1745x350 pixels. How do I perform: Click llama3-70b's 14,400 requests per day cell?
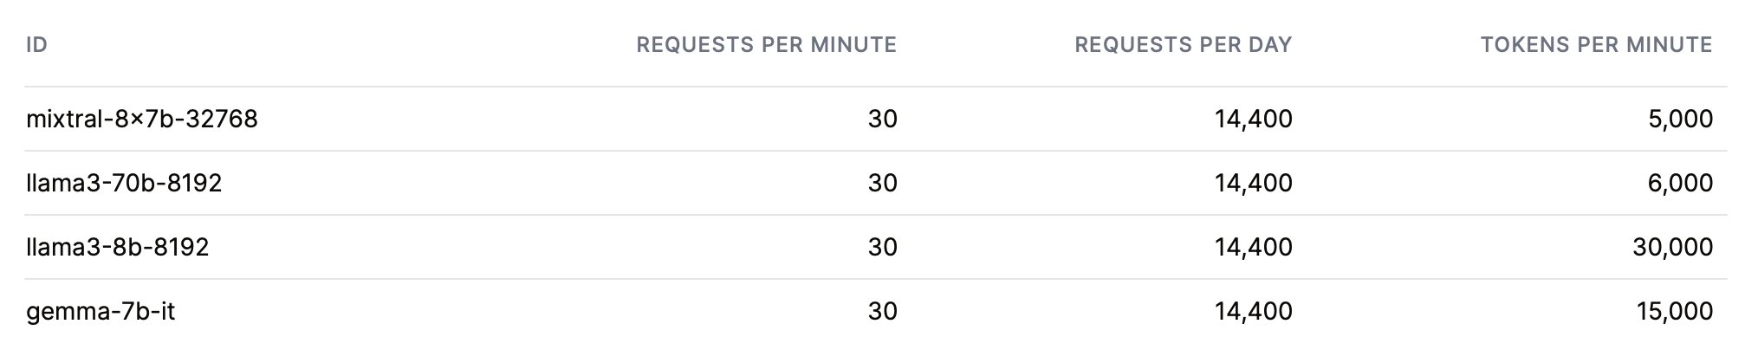tap(1254, 183)
